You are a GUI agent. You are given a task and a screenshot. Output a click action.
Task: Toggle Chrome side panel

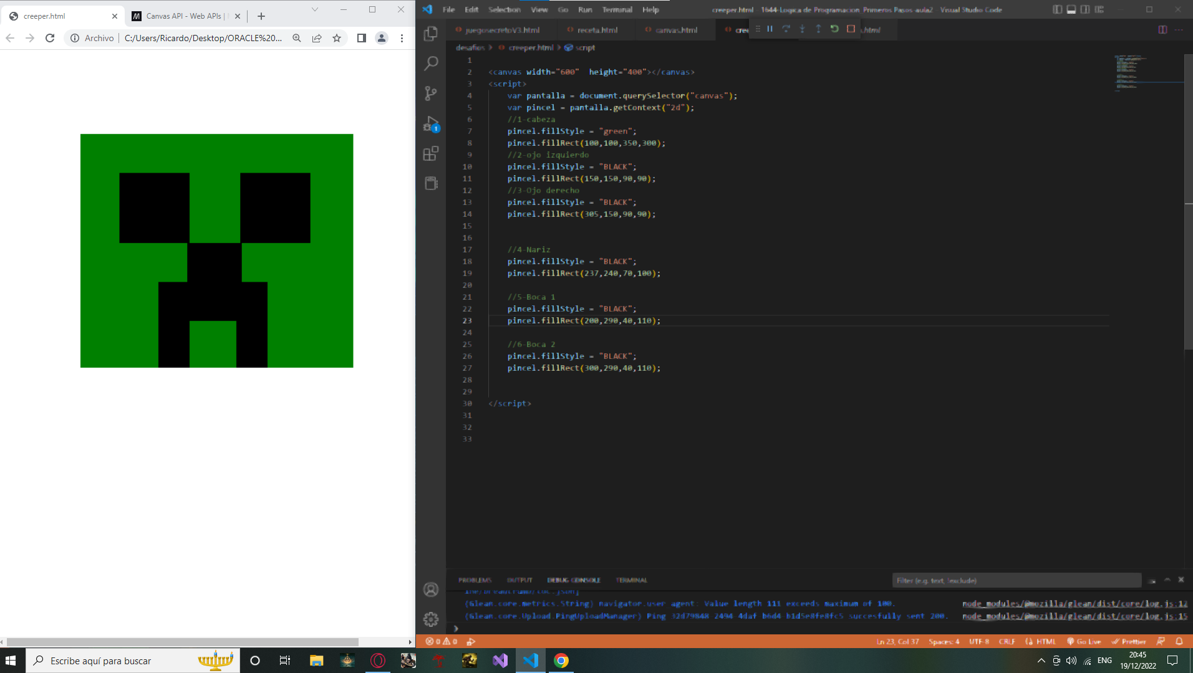(x=362, y=38)
